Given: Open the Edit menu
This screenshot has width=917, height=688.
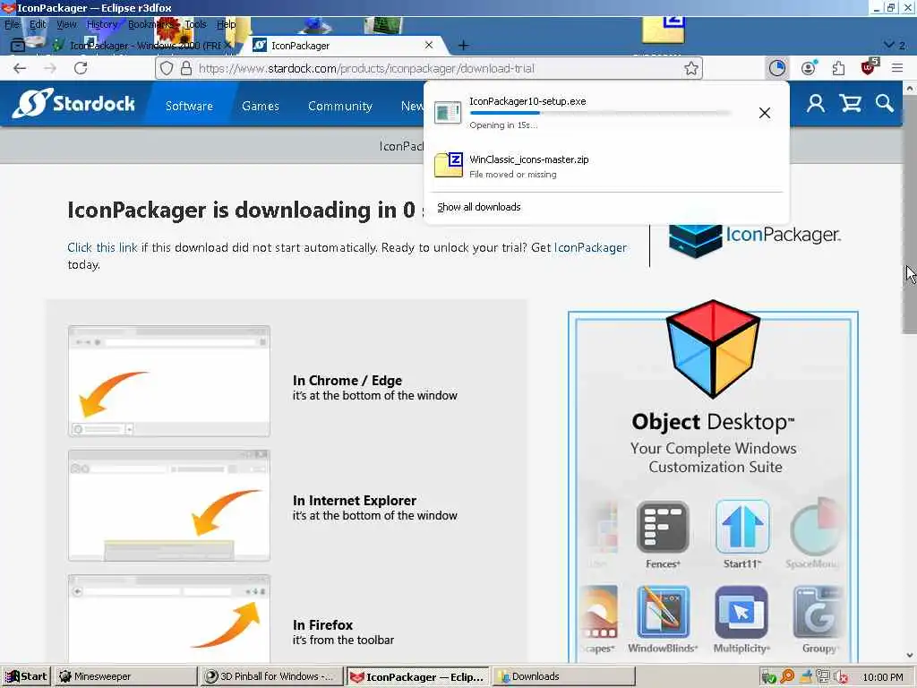Looking at the screenshot, I should [38, 24].
